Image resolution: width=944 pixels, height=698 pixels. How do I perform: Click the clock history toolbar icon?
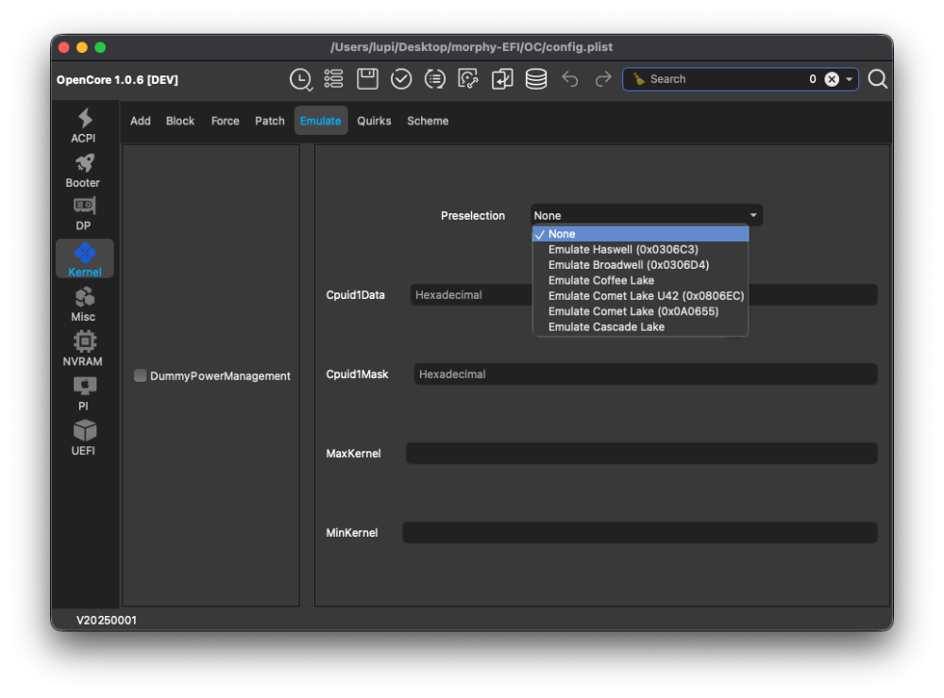point(300,79)
